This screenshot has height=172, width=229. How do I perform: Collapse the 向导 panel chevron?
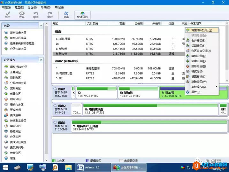[41, 26]
